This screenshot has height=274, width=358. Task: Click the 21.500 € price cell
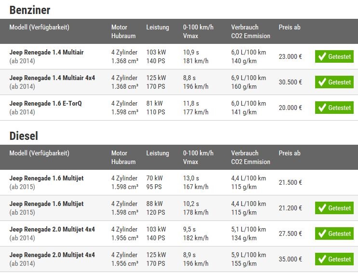click(290, 183)
